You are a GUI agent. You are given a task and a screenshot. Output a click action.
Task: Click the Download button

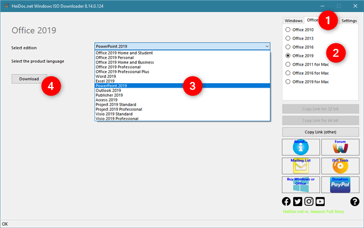[29, 79]
